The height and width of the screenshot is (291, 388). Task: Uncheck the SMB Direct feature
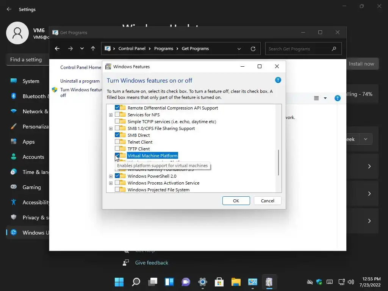[x=117, y=135]
